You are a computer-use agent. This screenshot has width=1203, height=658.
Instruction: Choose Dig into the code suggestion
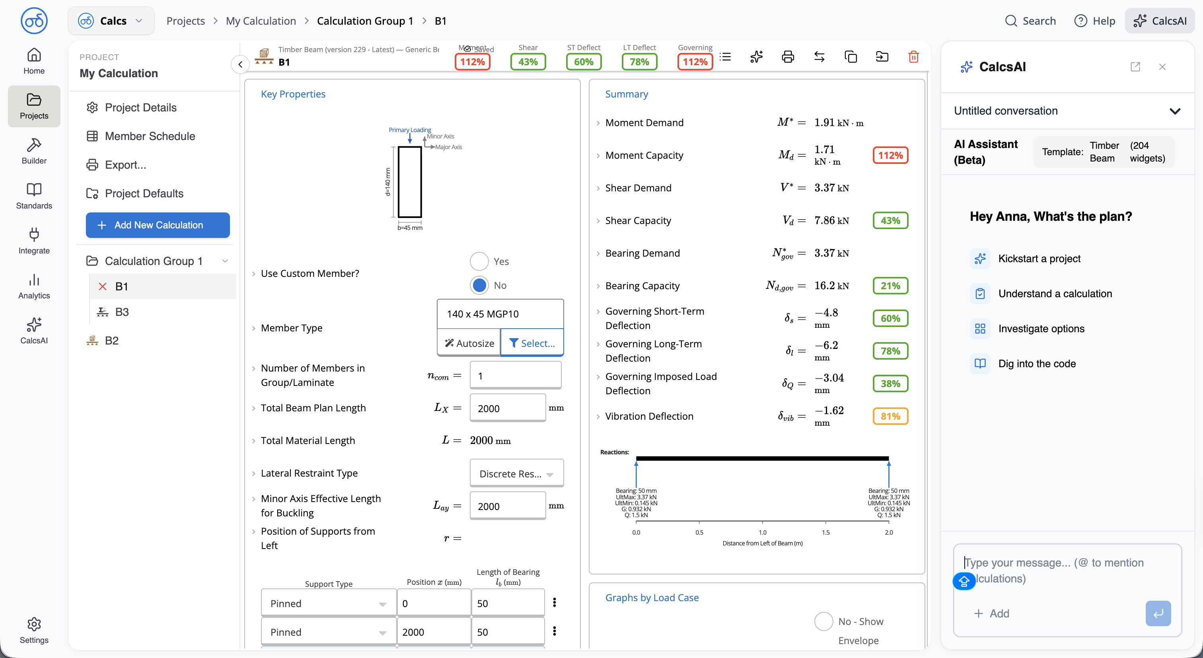pos(1024,363)
